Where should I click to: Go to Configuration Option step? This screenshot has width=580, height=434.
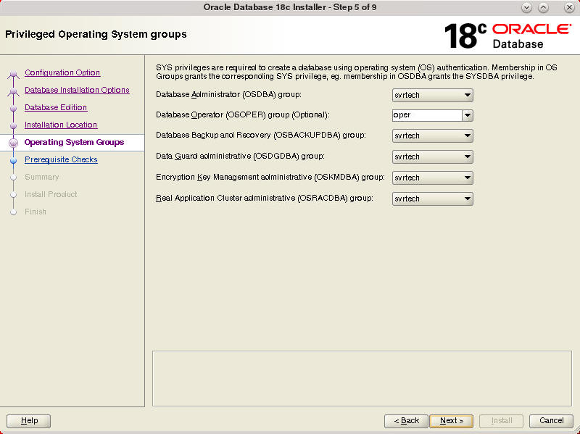(62, 72)
